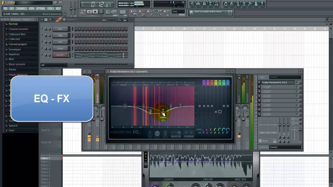Select band 6 token on EQ curve
Viewport: 333px width, 187px height.
171,106
